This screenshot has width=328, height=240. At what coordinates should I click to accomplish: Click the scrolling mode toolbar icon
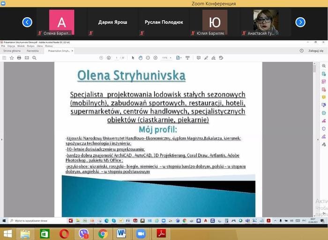pyautogui.click(x=187, y=58)
